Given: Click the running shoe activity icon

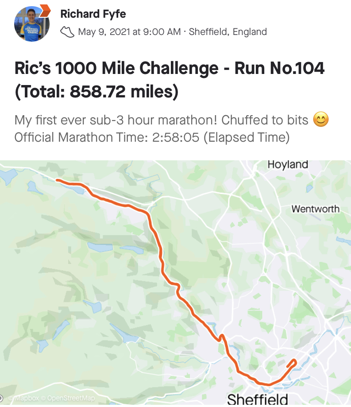Looking at the screenshot, I should click(67, 32).
